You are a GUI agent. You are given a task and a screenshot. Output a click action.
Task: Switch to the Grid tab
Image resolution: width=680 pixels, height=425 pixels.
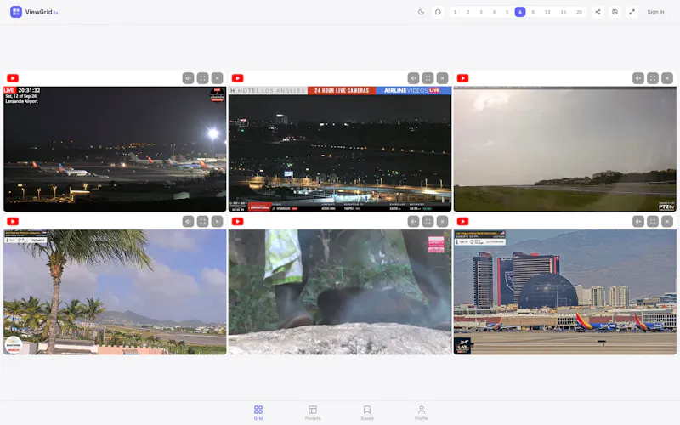click(258, 412)
